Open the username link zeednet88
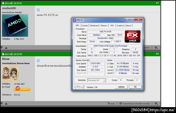The width and height of the screenshot is (176, 113). (x=9, y=8)
